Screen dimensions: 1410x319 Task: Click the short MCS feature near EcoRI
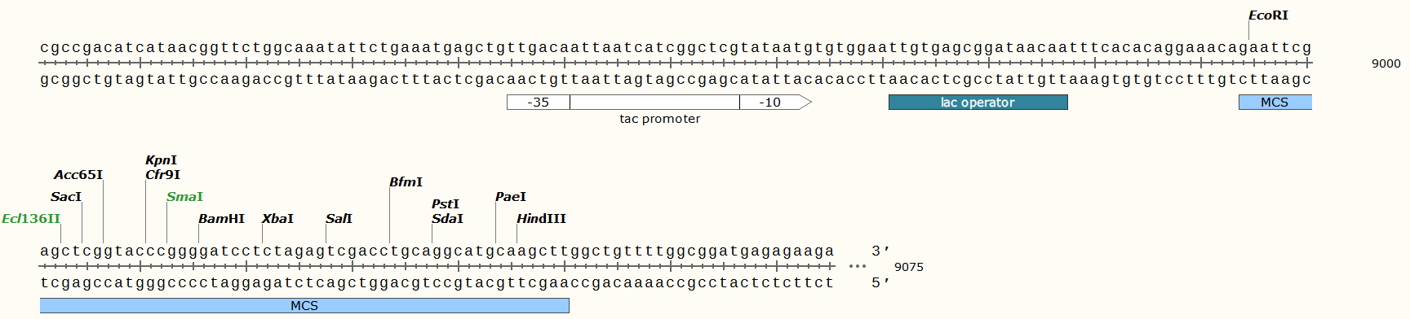[x=1275, y=103]
